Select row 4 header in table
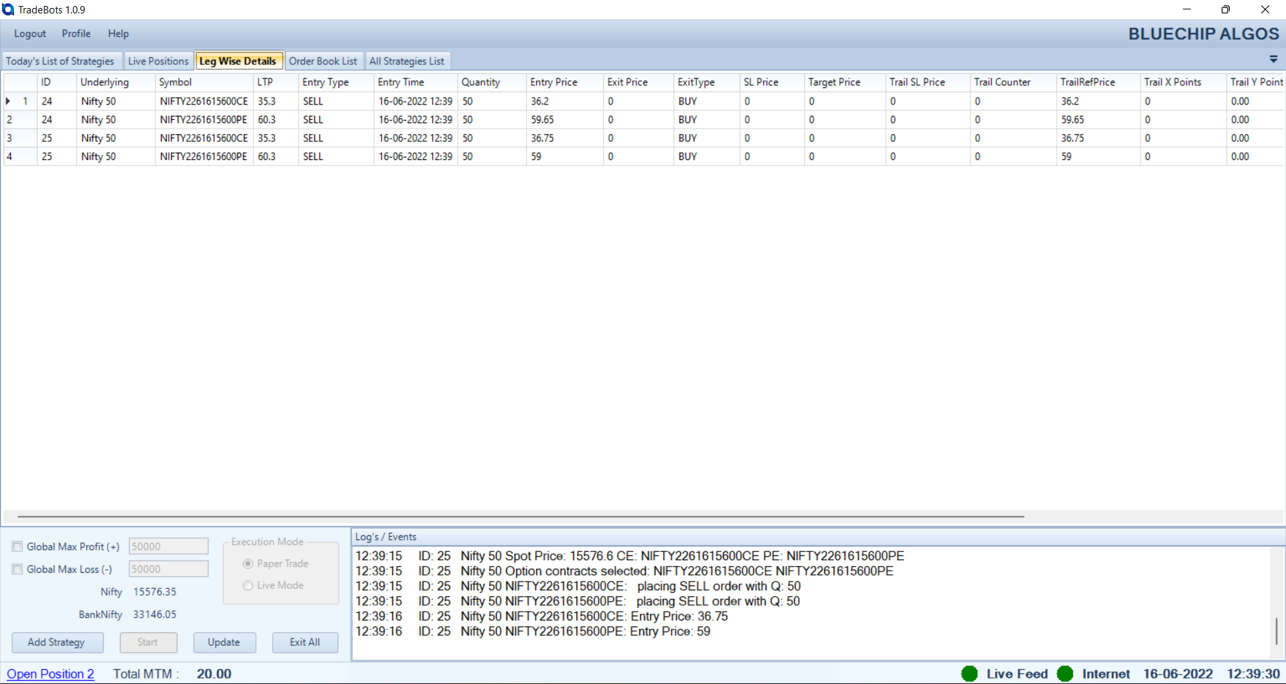This screenshot has width=1286, height=684. [x=20, y=156]
